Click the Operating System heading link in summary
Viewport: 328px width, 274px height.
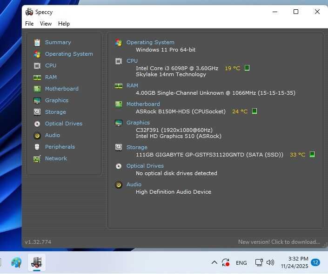150,42
